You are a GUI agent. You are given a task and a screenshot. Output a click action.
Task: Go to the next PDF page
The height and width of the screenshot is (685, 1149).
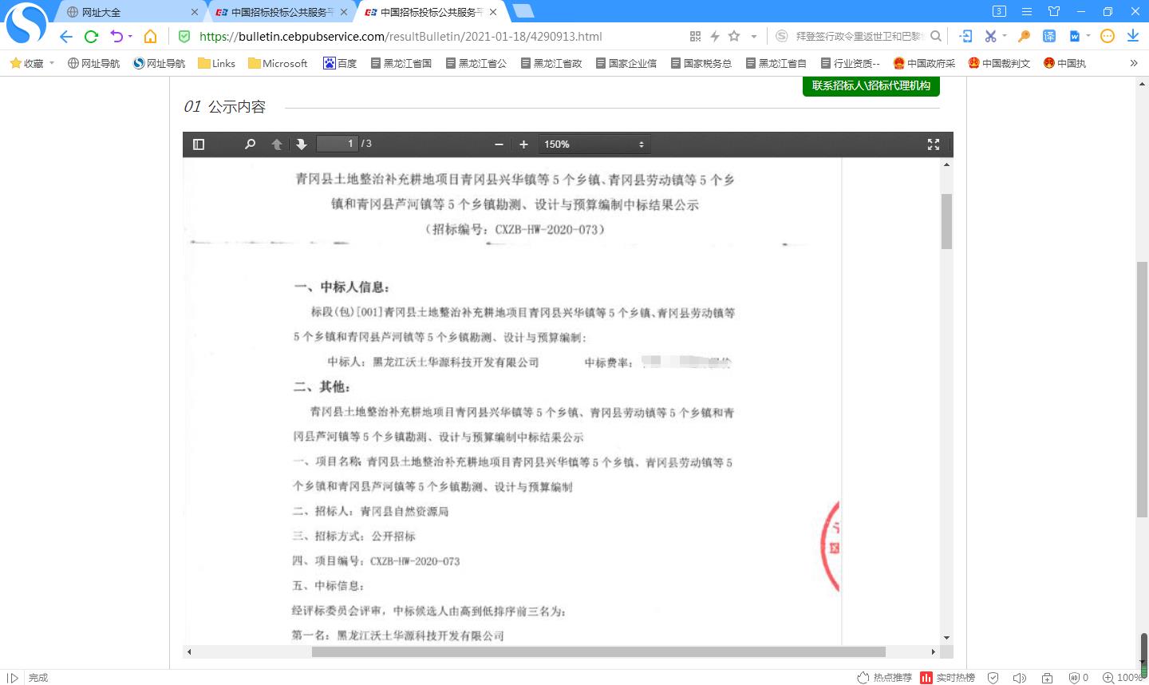click(302, 145)
